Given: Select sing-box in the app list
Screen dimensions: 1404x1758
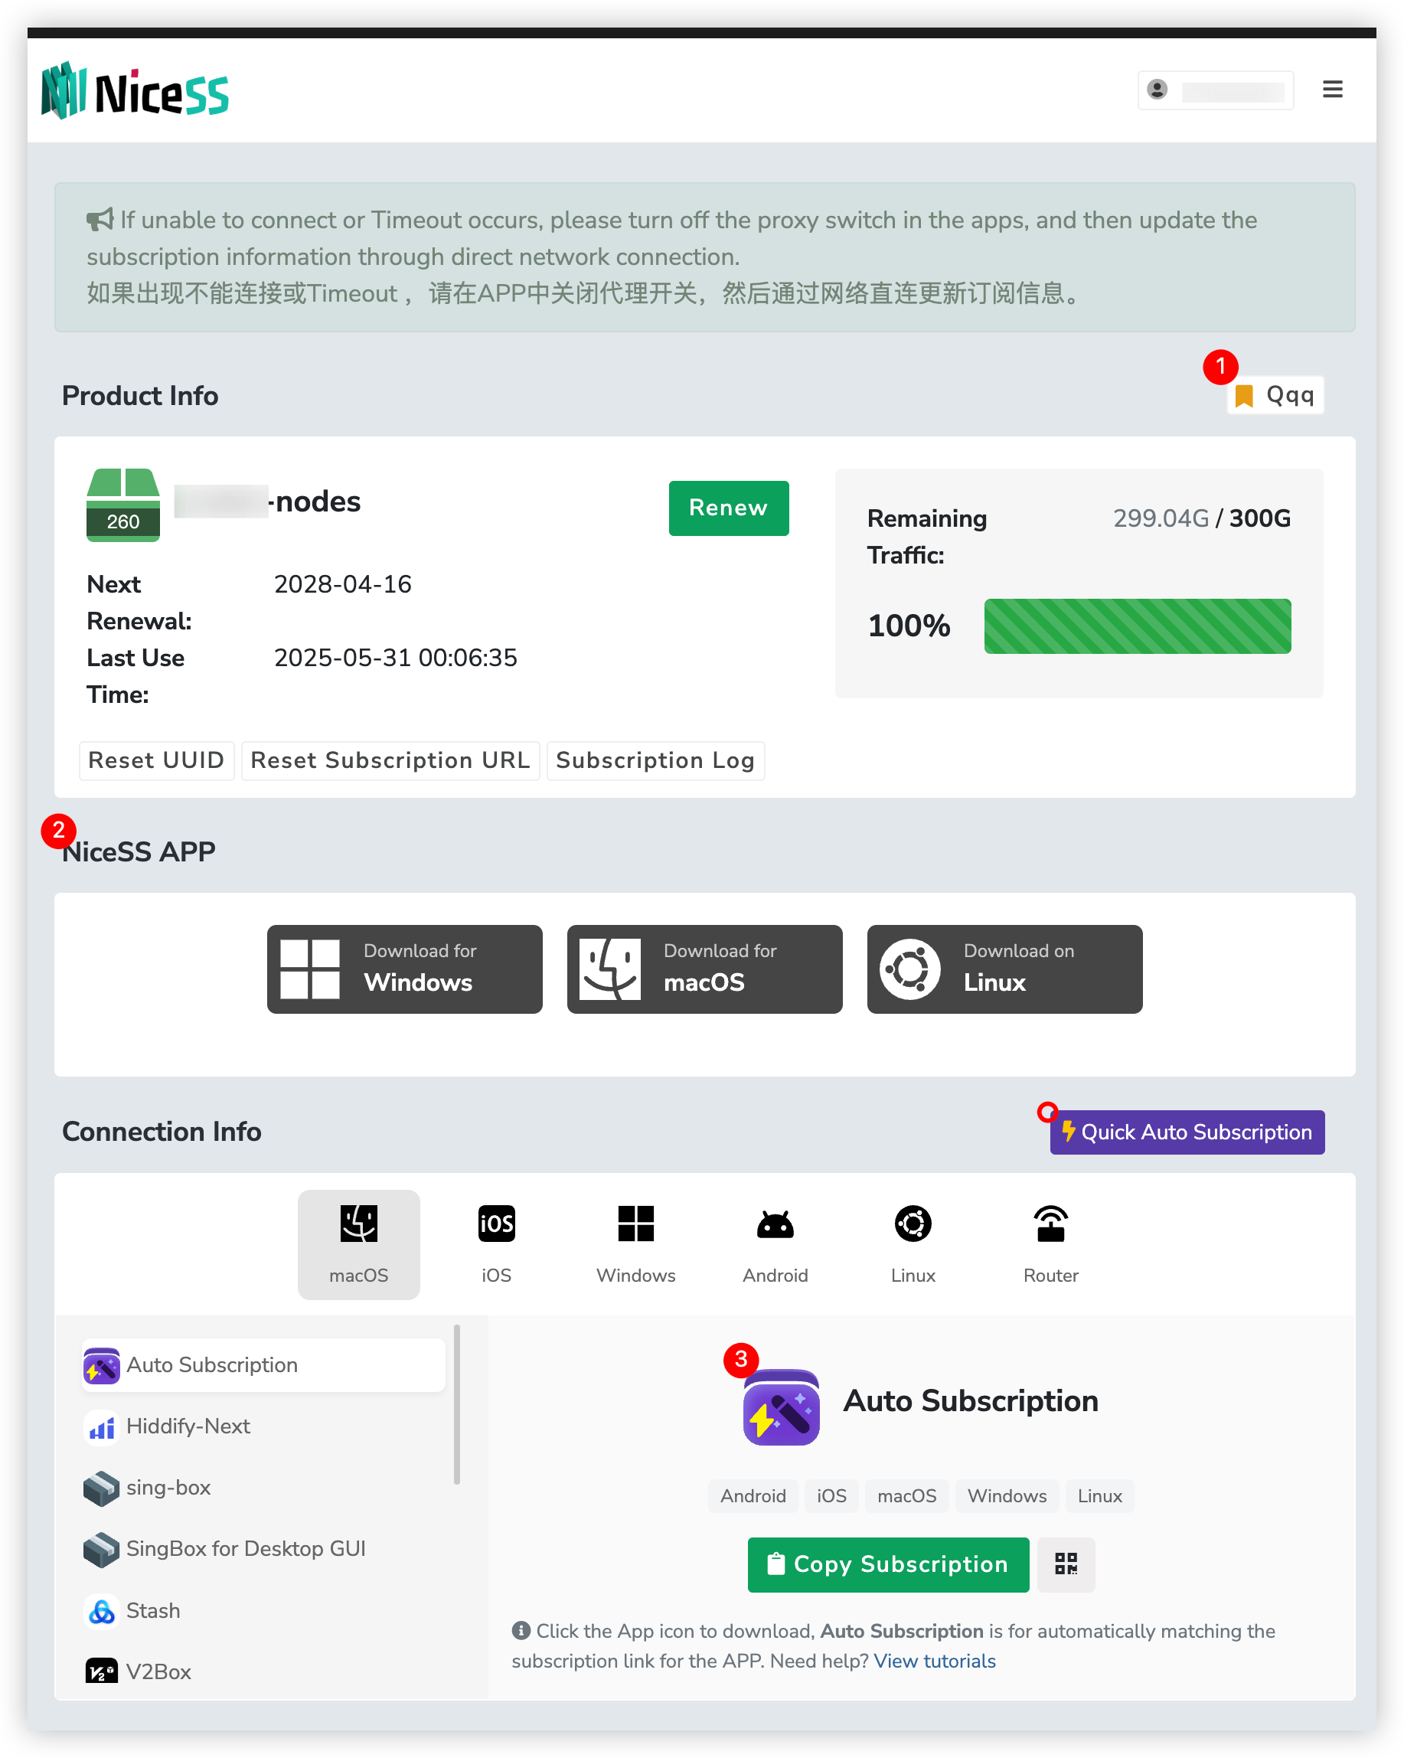Looking at the screenshot, I should click(263, 1488).
